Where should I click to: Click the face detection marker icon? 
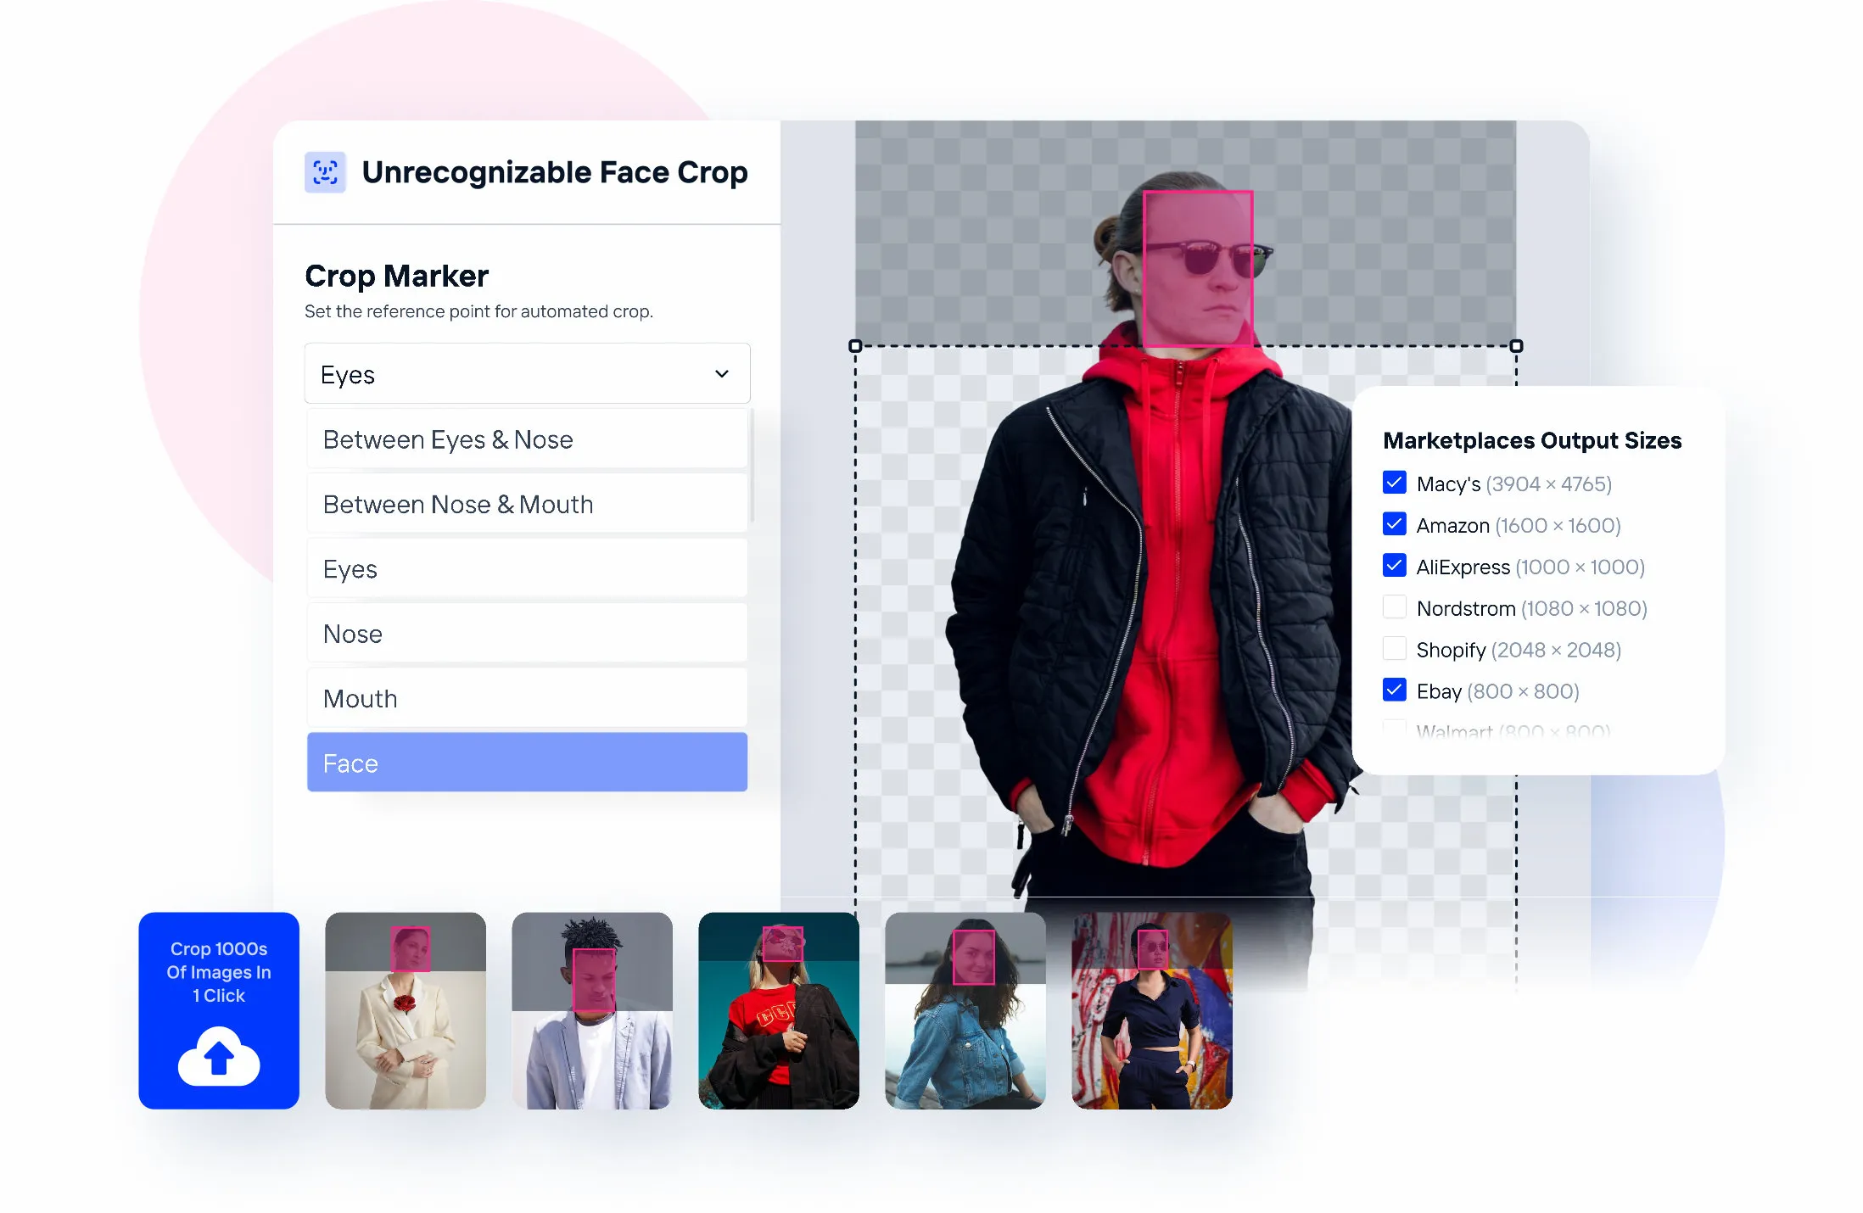pyautogui.click(x=322, y=171)
